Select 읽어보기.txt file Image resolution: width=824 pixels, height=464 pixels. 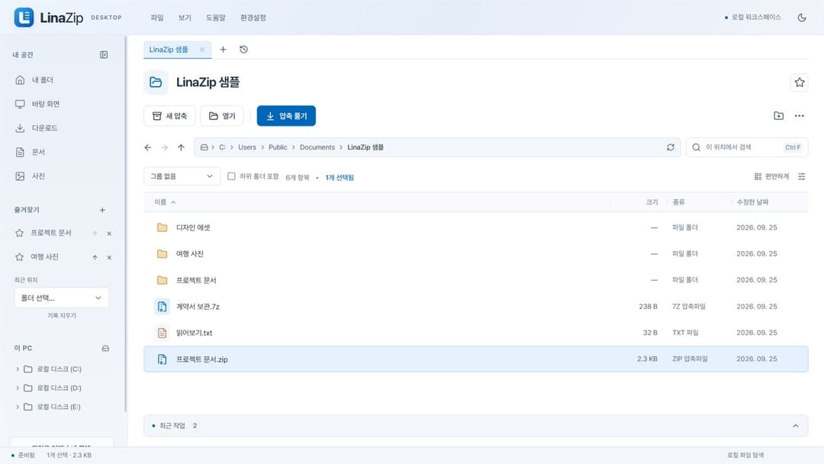(x=475, y=333)
